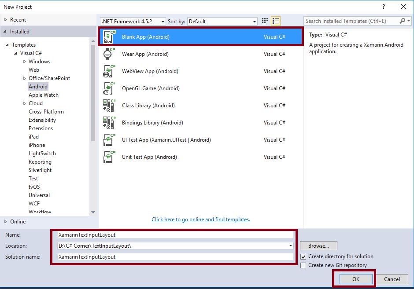
Task: Expand the Cloud tree node
Action: coord(24,103)
